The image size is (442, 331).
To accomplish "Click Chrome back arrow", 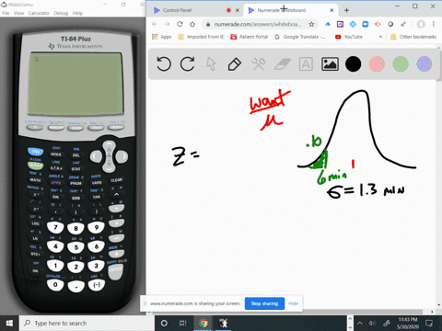I will click(x=155, y=24).
